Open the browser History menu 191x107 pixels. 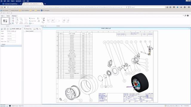tap(13, 1)
